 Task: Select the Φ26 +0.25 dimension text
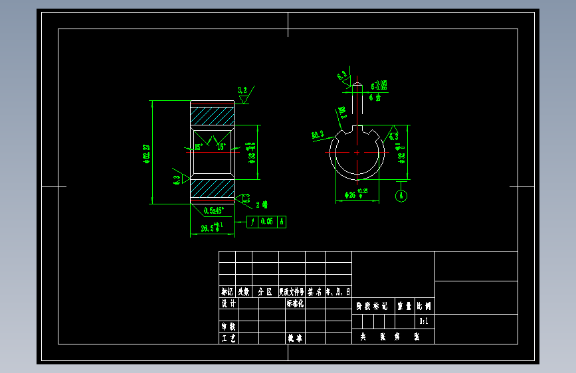click(x=356, y=194)
